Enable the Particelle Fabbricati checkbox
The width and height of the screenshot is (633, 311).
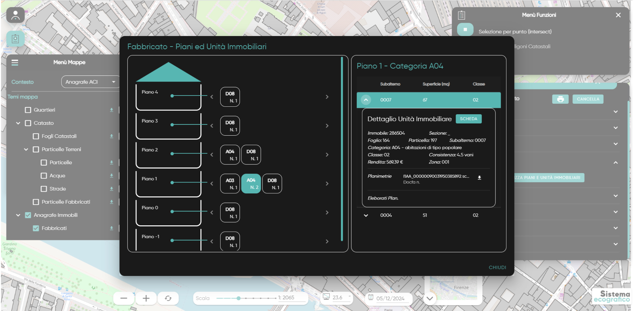pyautogui.click(x=36, y=202)
